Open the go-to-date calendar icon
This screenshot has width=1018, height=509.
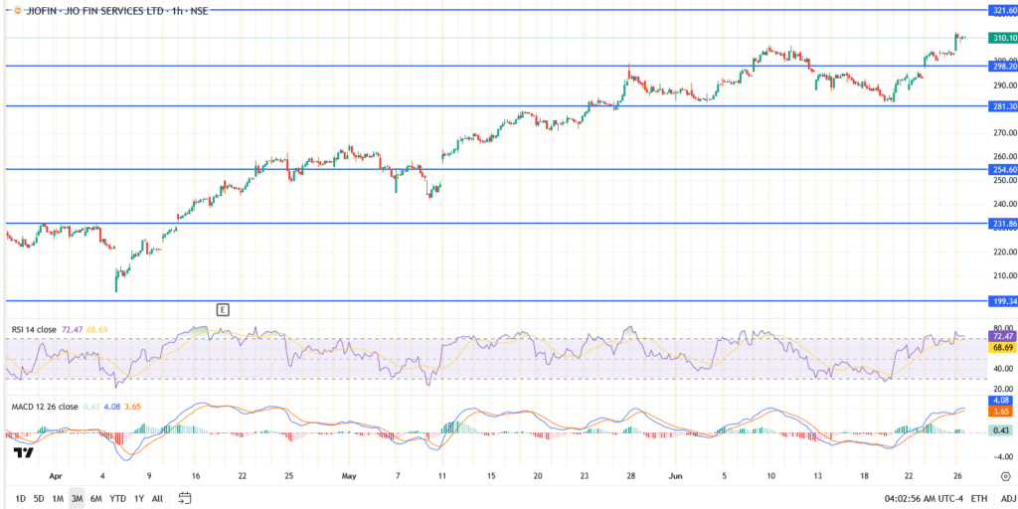pyautogui.click(x=185, y=498)
